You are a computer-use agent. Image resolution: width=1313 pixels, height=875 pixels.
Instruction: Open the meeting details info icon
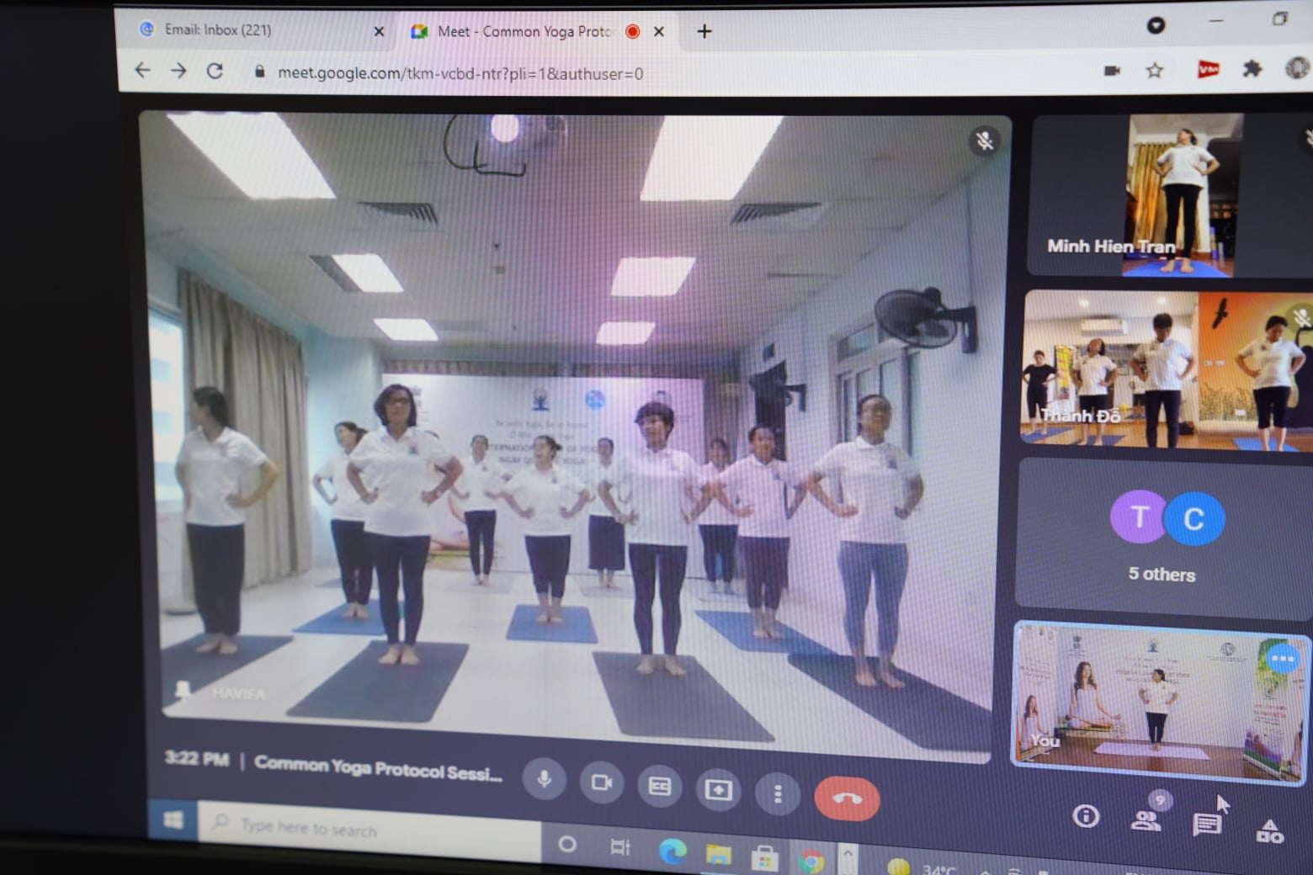pos(1086,815)
